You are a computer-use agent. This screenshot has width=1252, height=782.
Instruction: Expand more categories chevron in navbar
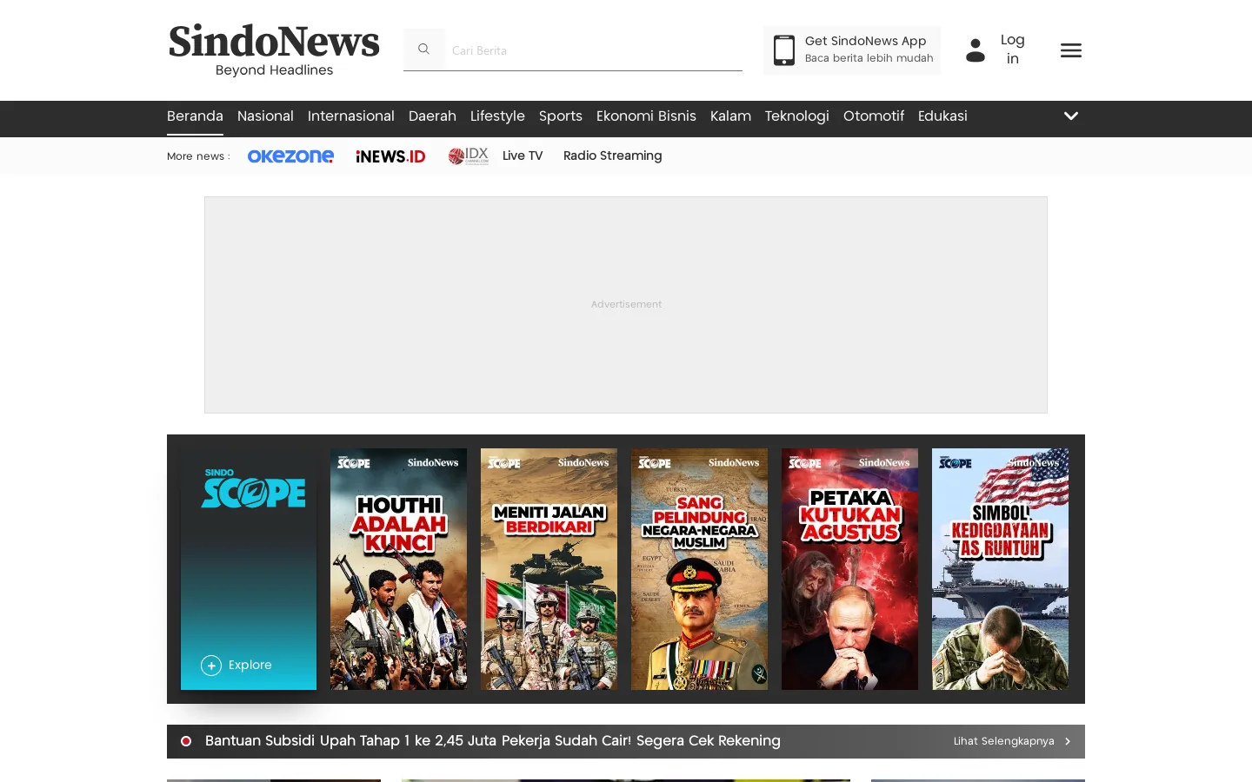click(1071, 116)
